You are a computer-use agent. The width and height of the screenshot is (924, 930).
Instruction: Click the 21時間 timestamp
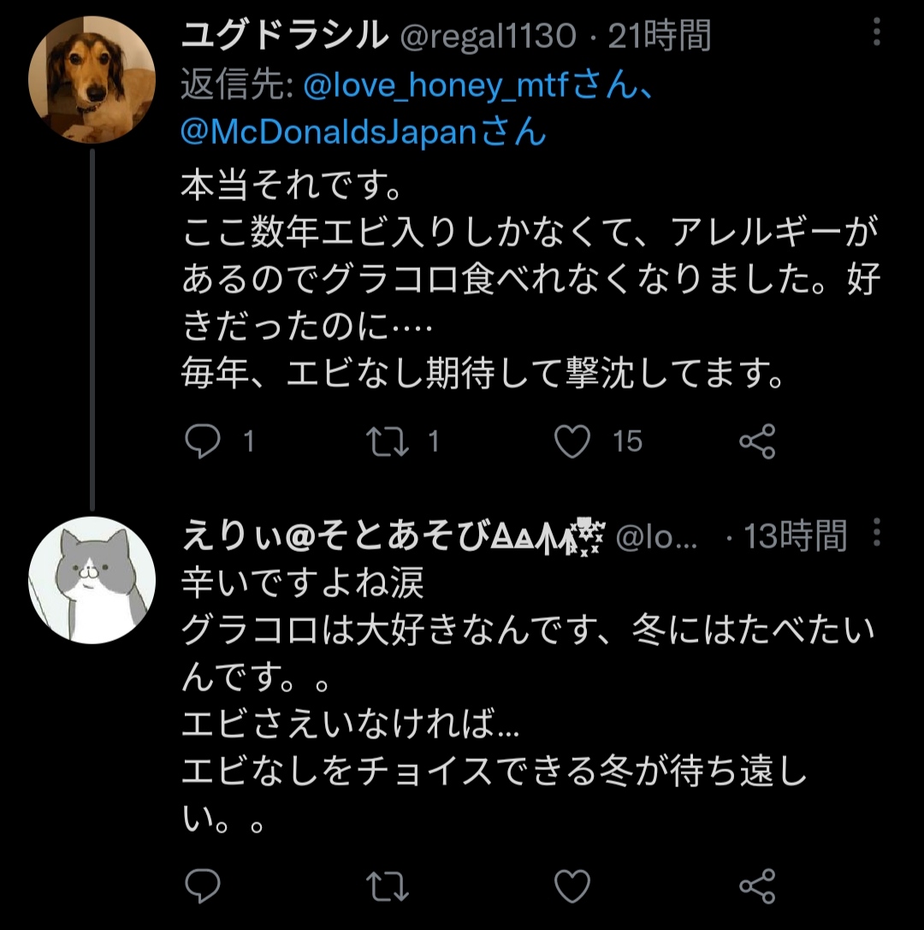[x=660, y=37]
